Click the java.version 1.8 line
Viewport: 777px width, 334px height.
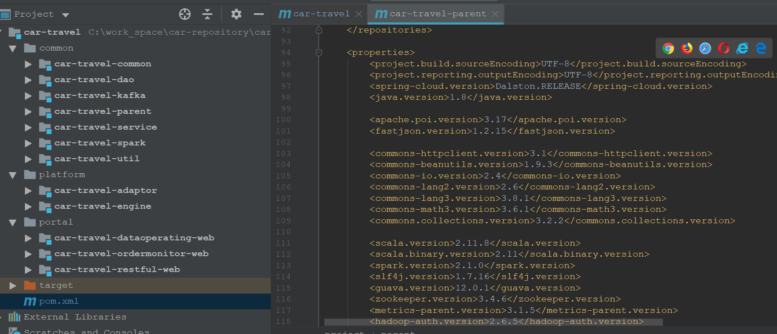point(460,98)
